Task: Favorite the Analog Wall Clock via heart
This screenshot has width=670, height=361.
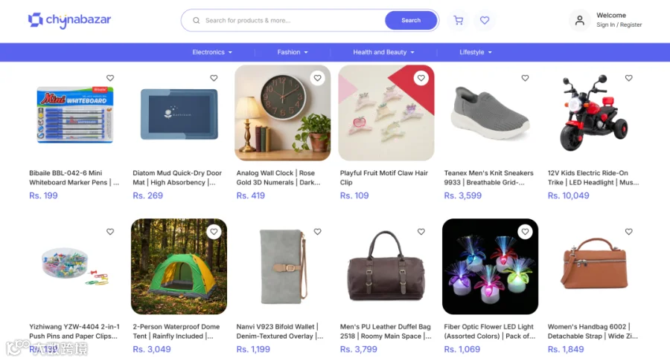Action: [317, 78]
